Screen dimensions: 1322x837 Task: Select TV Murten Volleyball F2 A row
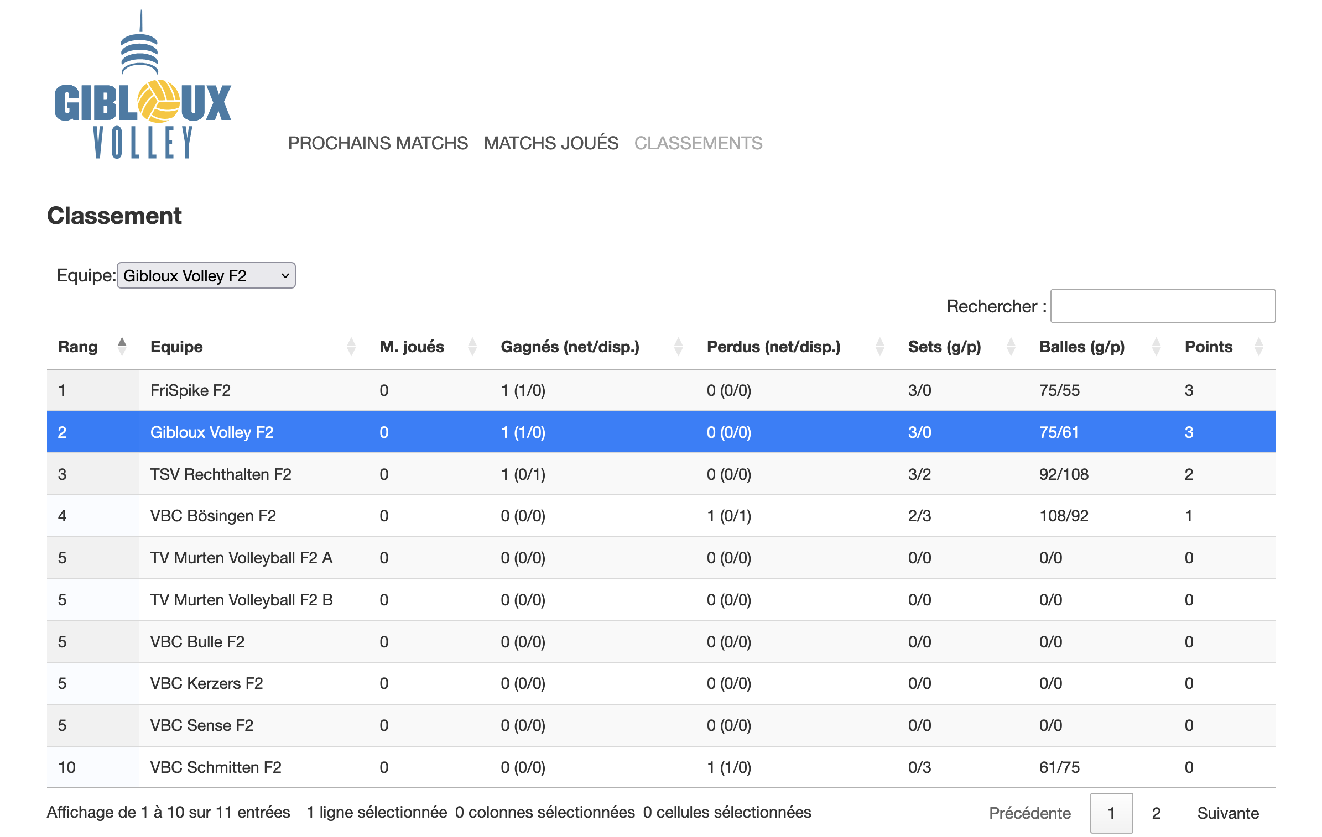pyautogui.click(x=662, y=558)
